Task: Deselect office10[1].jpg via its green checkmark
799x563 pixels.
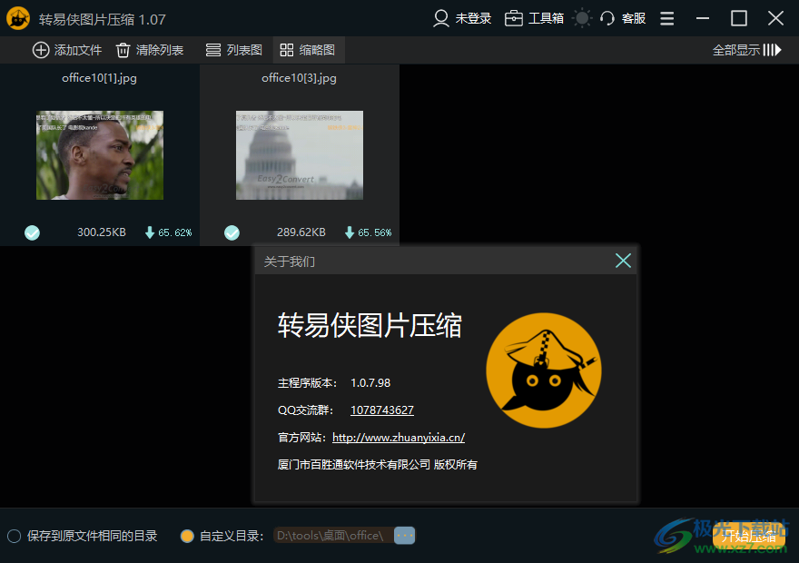Action: coord(32,232)
